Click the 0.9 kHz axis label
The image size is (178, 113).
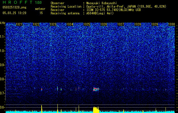tap(2, 65)
